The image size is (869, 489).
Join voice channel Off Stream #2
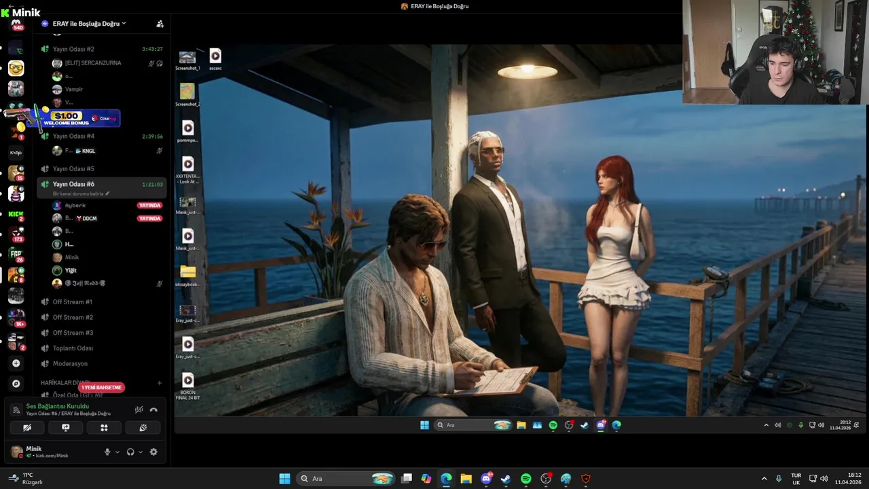tap(102, 317)
